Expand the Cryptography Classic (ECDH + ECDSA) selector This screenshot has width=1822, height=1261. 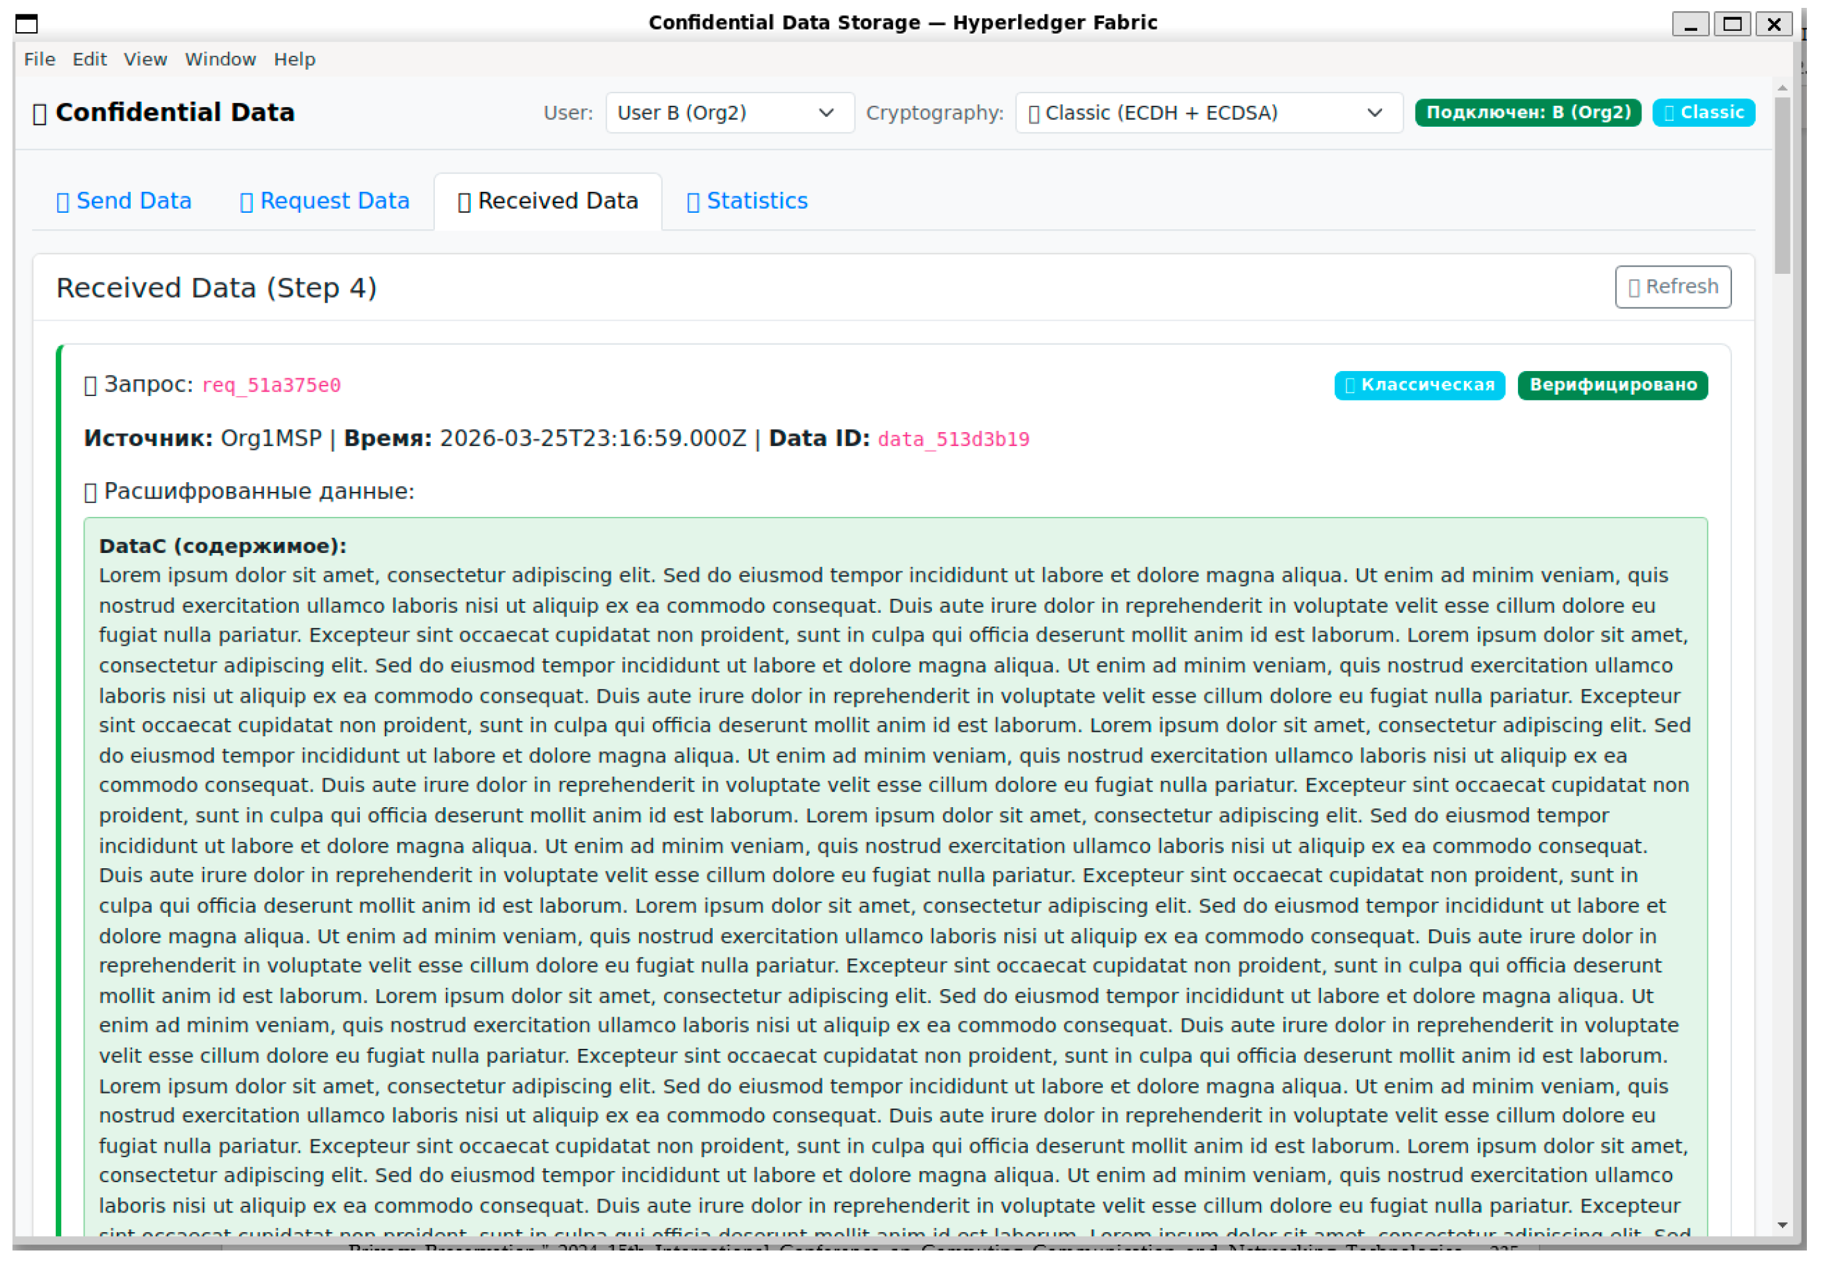[1209, 113]
